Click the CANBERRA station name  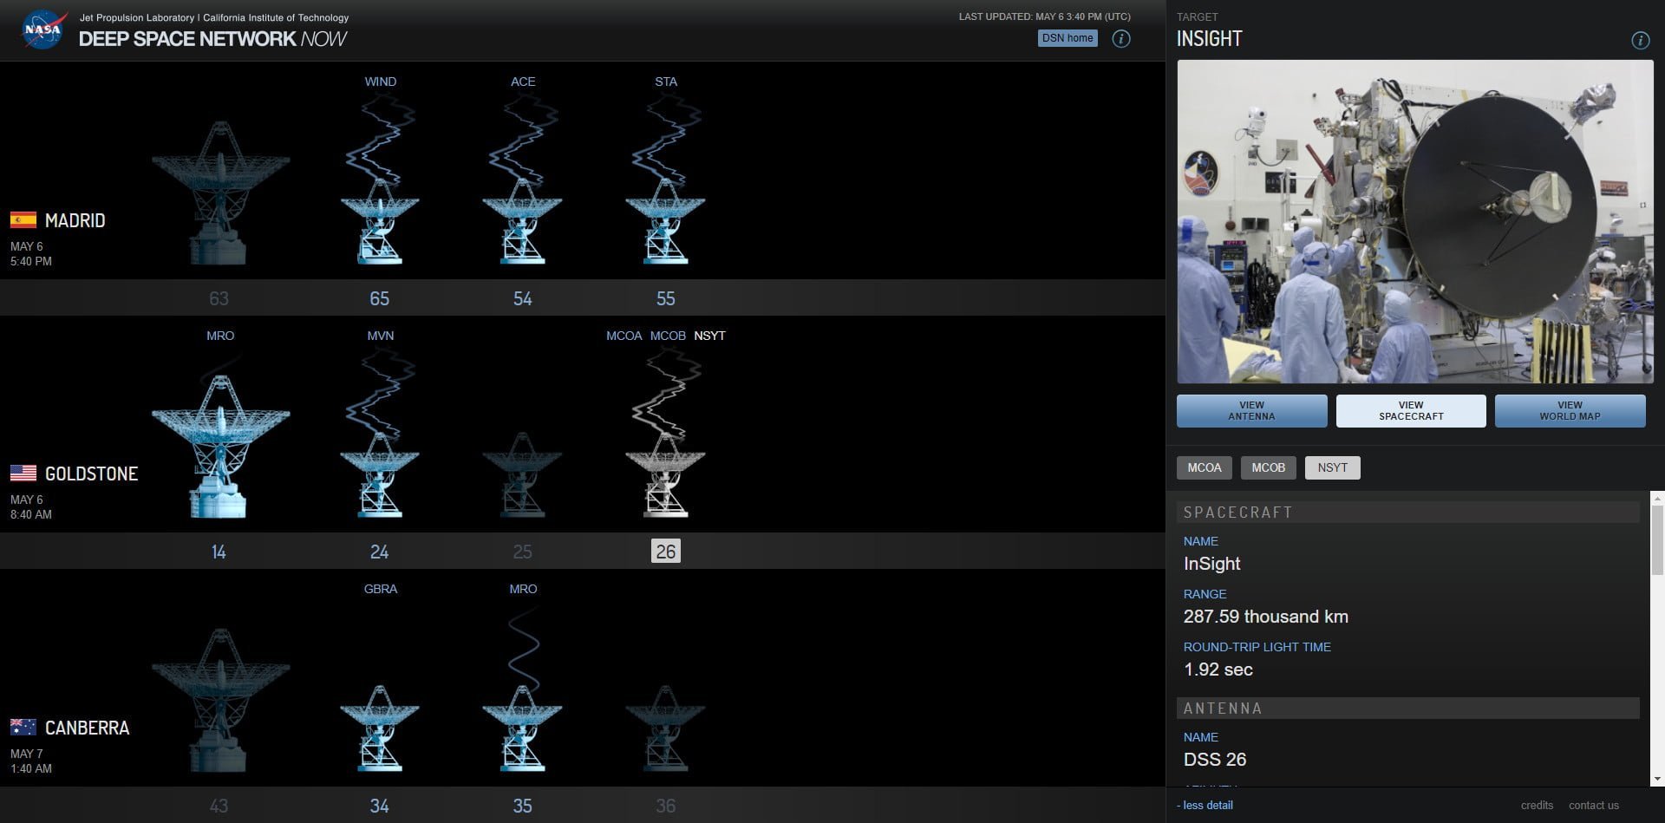(87, 728)
